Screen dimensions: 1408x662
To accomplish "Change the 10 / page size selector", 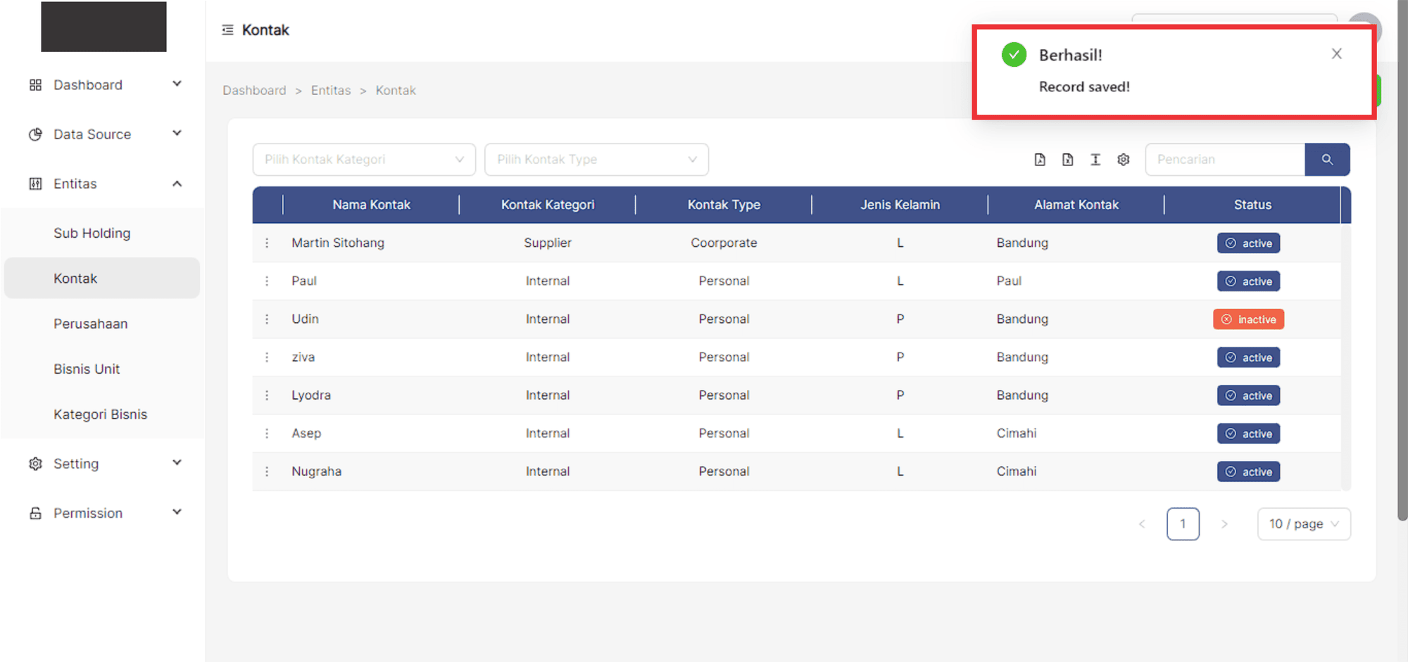I will tap(1303, 524).
